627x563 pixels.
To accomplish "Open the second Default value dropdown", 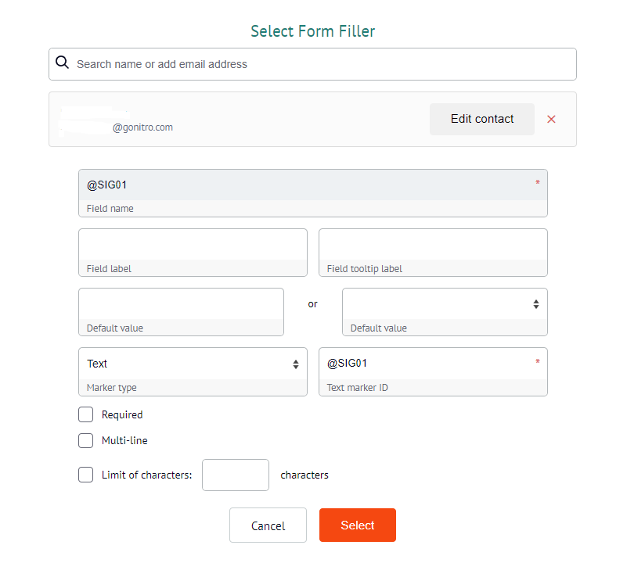I will tap(444, 306).
